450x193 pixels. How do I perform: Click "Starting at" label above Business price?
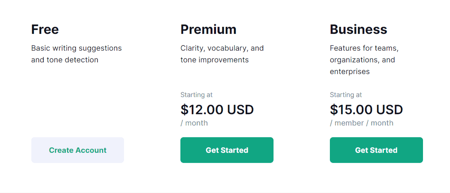(346, 95)
